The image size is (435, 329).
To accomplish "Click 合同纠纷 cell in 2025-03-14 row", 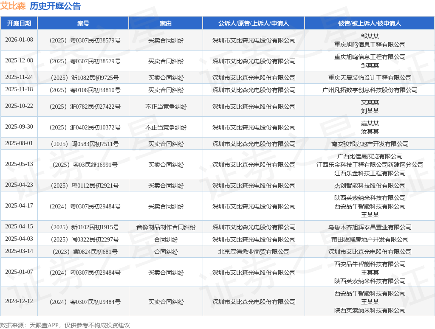I will (x=166, y=252).
